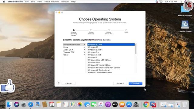The image size is (194, 109).
Task: Open the View menu
Action: [39, 2]
